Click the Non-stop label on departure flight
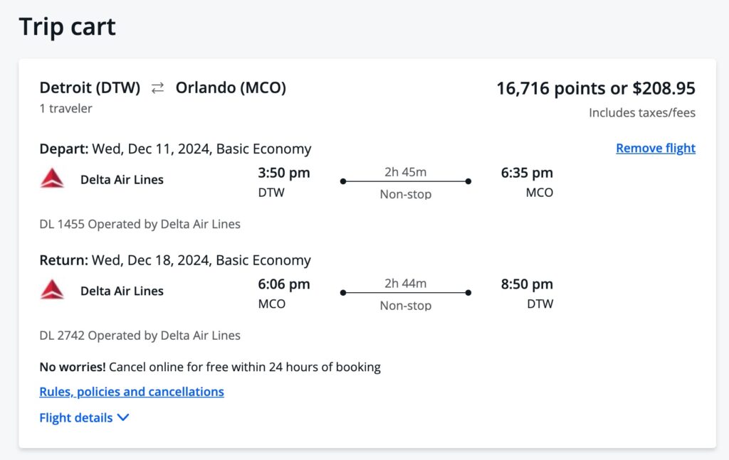The image size is (729, 460). pos(404,194)
